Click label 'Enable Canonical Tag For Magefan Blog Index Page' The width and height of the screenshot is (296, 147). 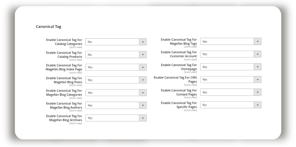click(64, 67)
